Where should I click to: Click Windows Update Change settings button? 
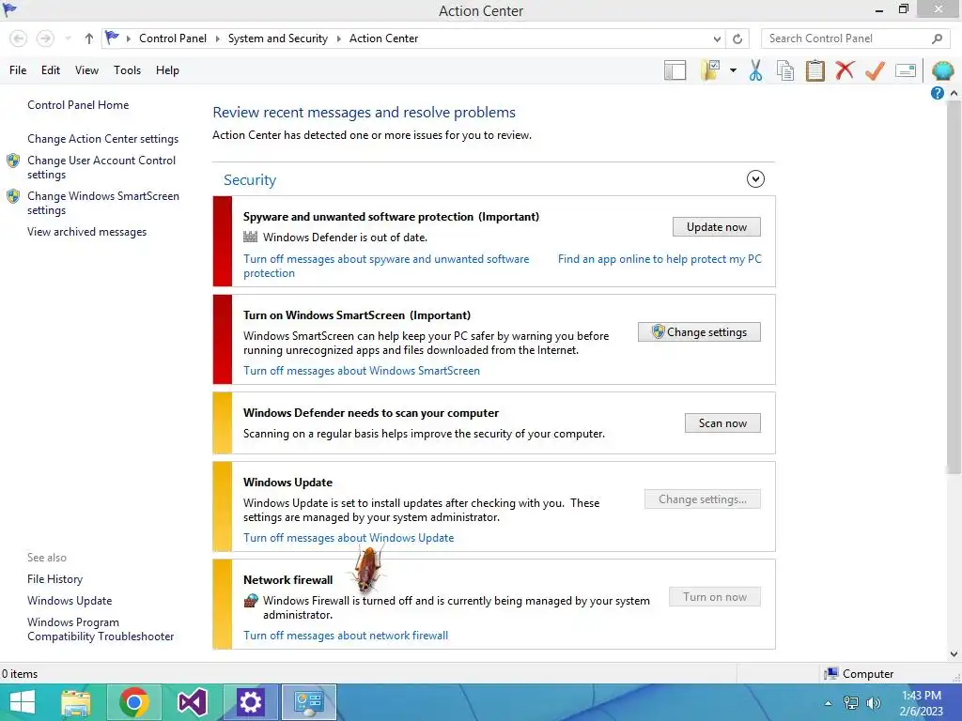703,499
